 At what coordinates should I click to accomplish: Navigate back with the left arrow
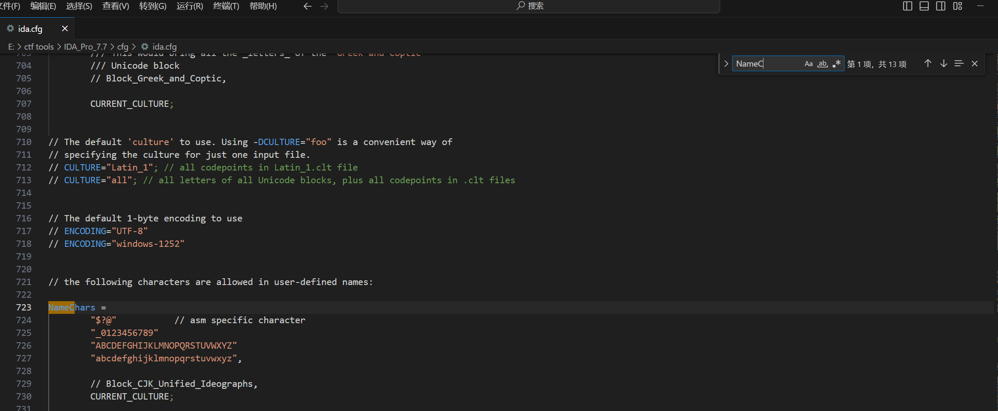click(308, 6)
